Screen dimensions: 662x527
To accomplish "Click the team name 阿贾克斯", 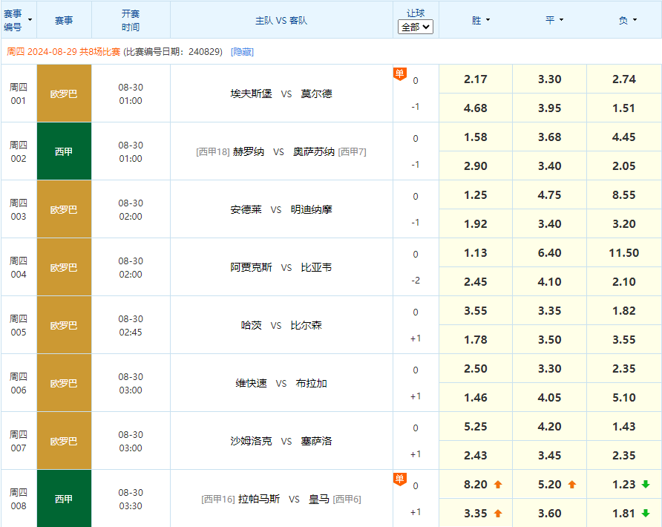I will tap(251, 267).
